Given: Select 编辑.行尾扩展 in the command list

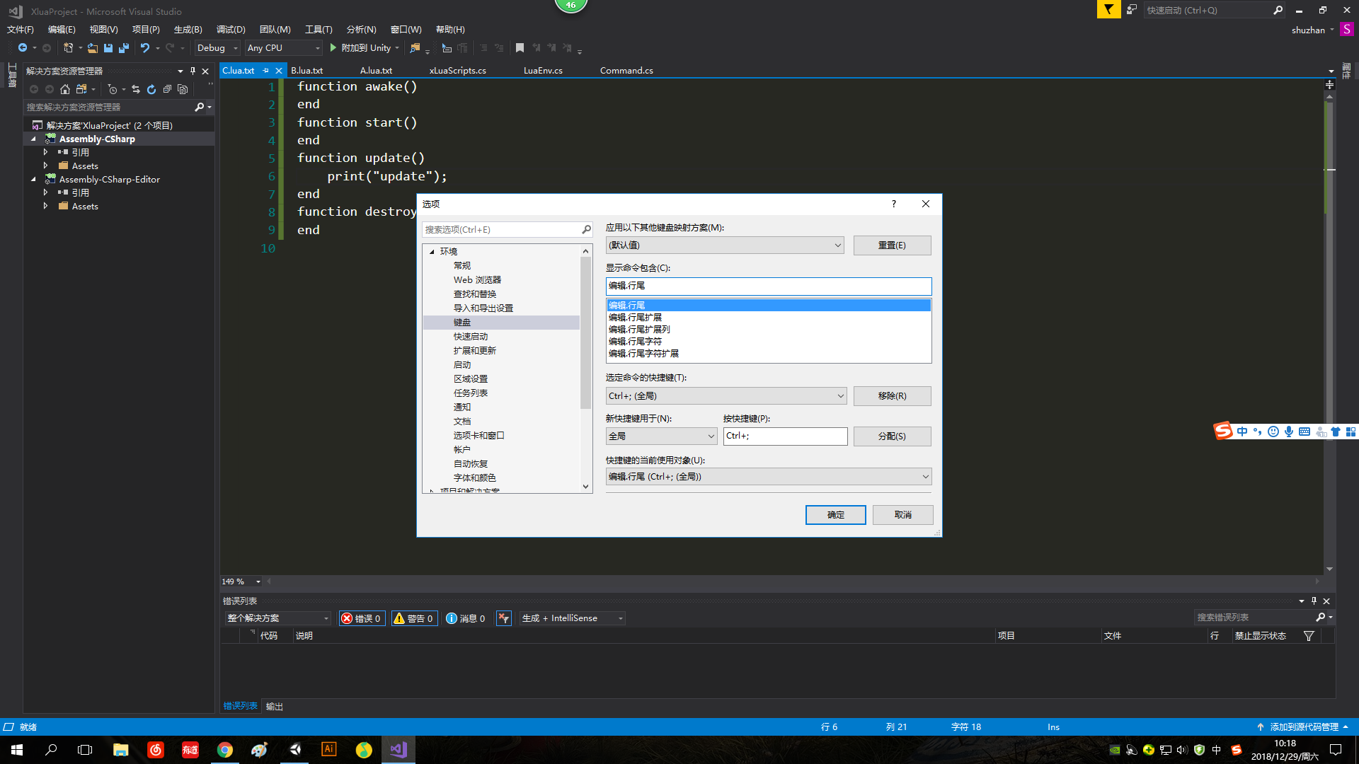Looking at the screenshot, I should point(635,318).
